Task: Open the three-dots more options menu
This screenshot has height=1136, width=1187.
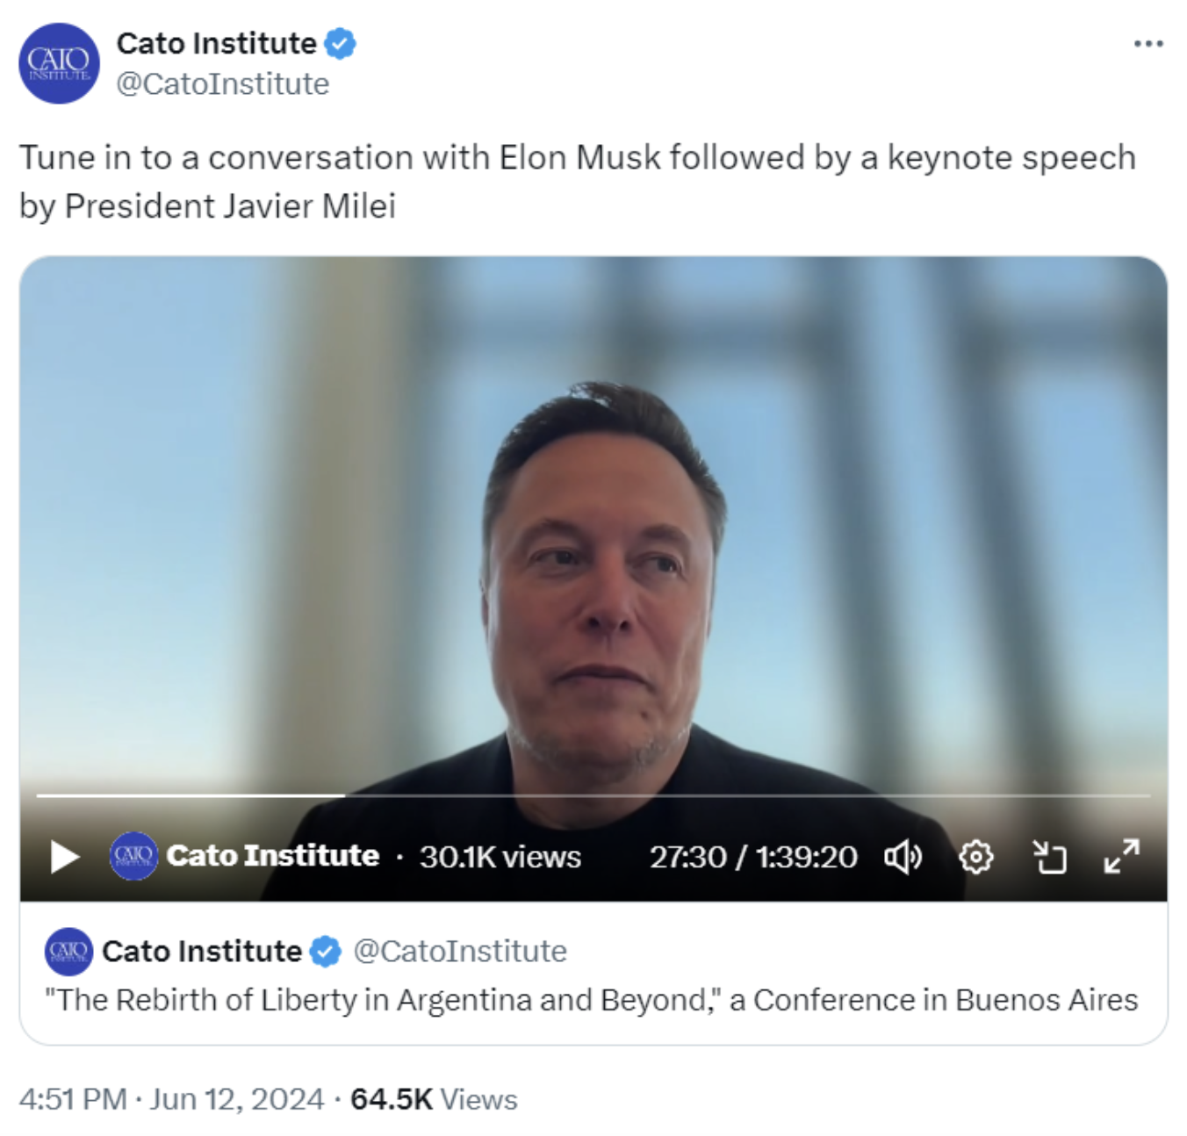Action: click(x=1148, y=44)
